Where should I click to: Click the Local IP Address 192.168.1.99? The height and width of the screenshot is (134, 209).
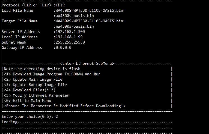(x=69, y=37)
